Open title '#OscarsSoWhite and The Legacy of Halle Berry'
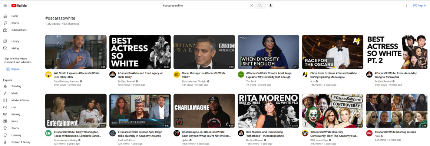This screenshot has width=430, height=146. pos(140,75)
